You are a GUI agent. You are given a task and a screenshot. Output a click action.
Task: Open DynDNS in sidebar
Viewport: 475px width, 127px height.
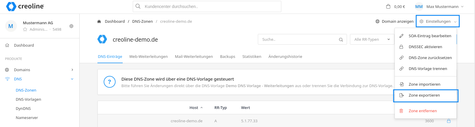click(23, 108)
